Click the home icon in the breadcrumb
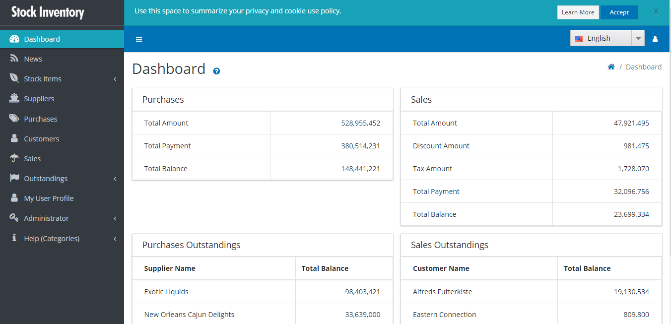The width and height of the screenshot is (671, 324). click(x=611, y=66)
